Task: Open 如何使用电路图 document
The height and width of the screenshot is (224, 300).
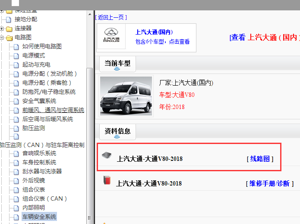Action: point(42,46)
